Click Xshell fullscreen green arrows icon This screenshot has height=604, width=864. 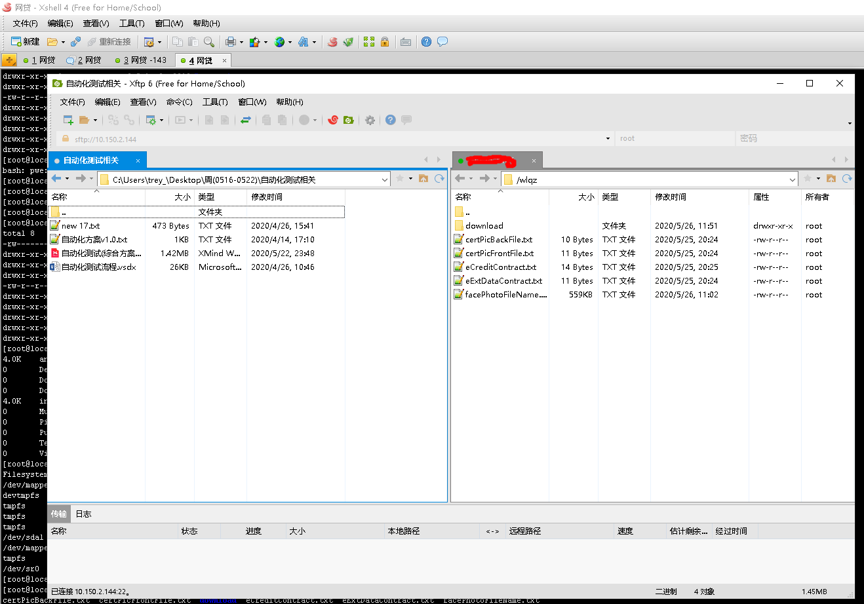369,41
